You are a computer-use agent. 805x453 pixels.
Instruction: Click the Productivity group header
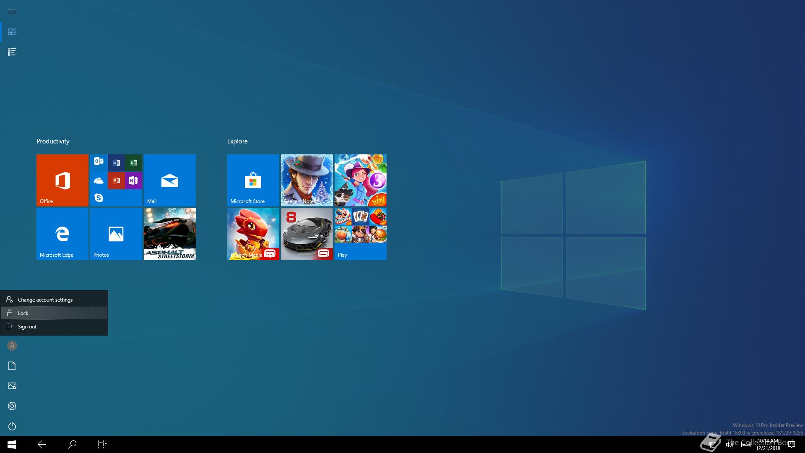(x=53, y=141)
